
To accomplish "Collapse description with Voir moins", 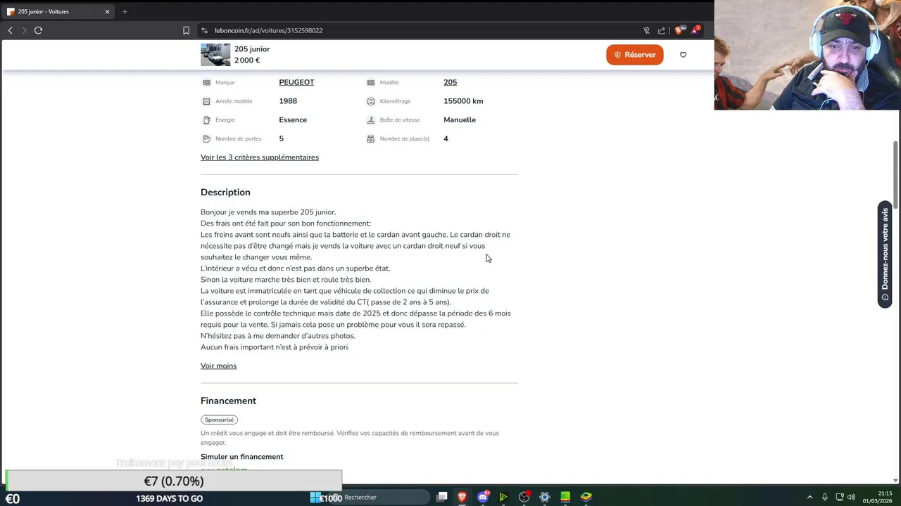I will pos(218,366).
